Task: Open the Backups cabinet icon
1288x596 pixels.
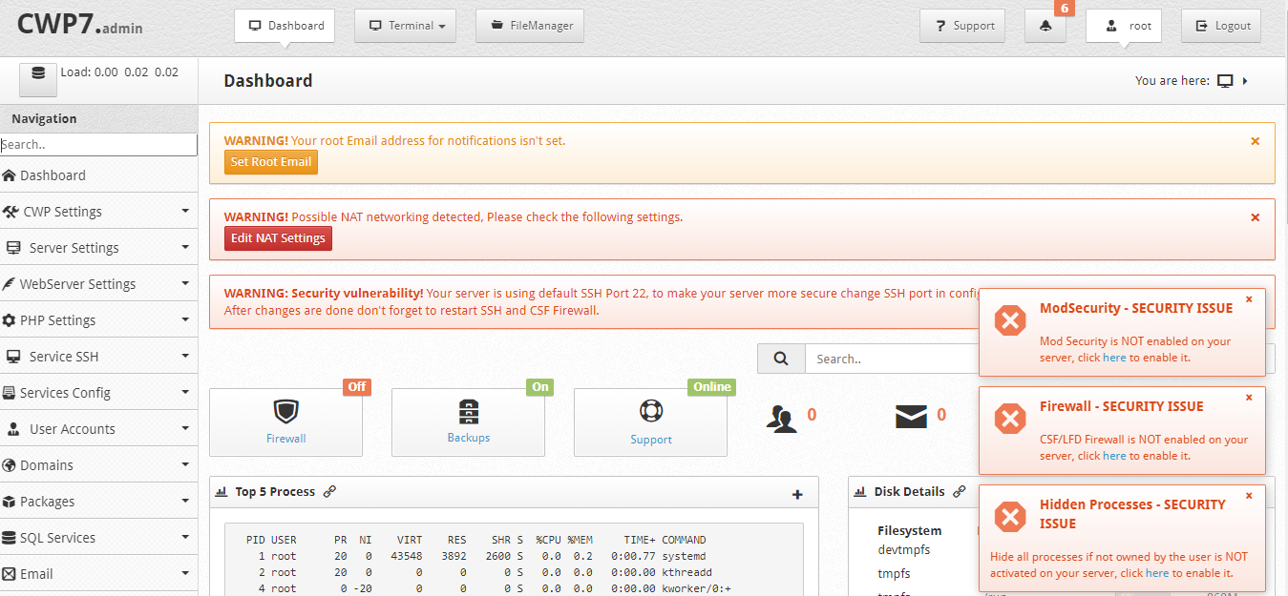Action: click(x=468, y=411)
